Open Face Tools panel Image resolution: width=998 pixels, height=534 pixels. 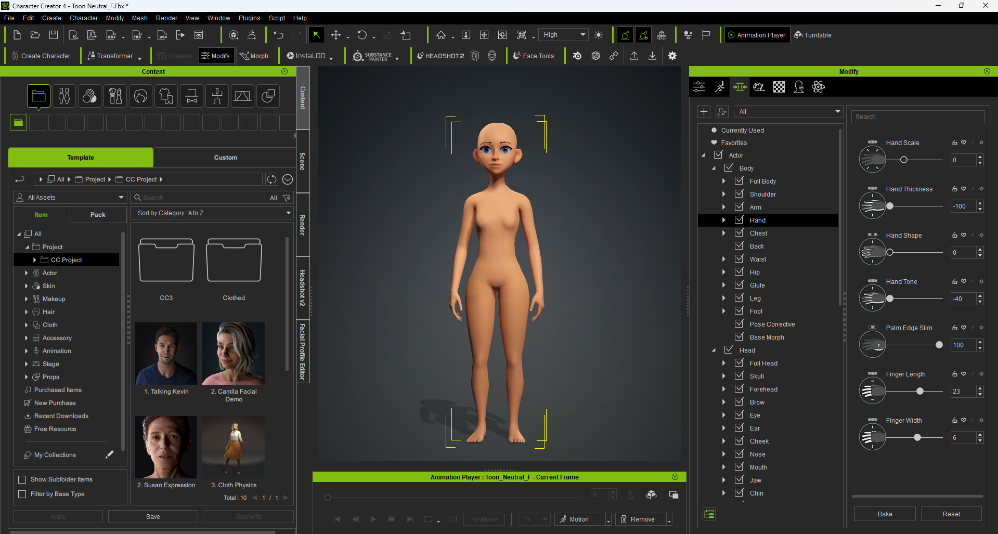[x=534, y=56]
